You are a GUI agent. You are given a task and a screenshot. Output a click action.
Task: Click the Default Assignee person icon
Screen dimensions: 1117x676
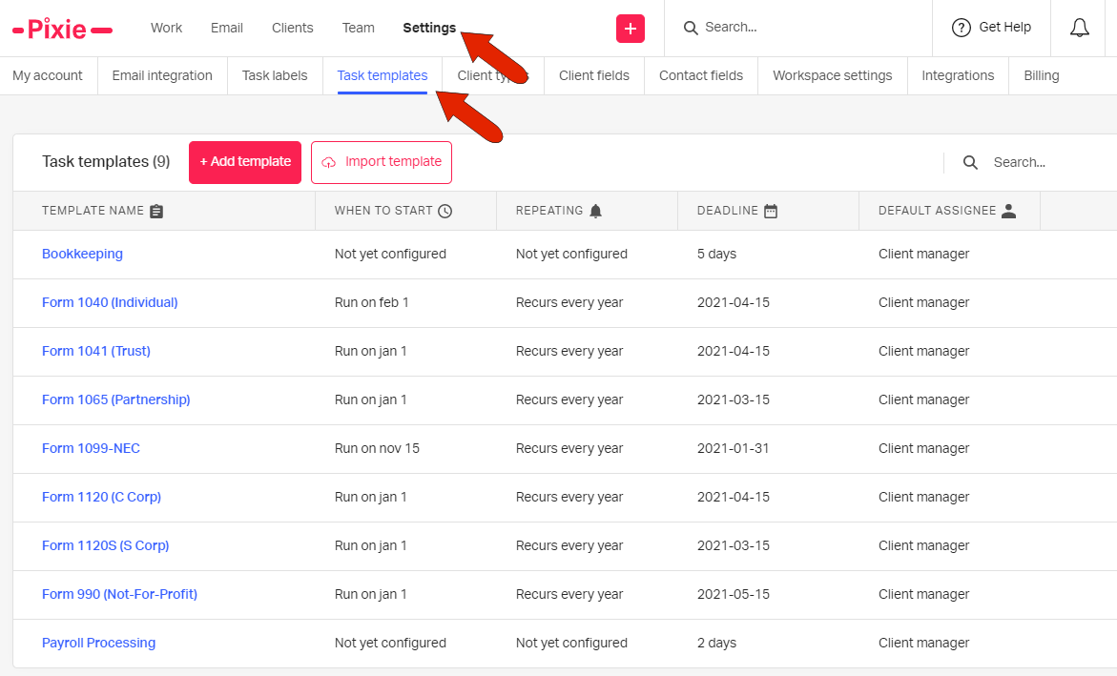(1008, 211)
